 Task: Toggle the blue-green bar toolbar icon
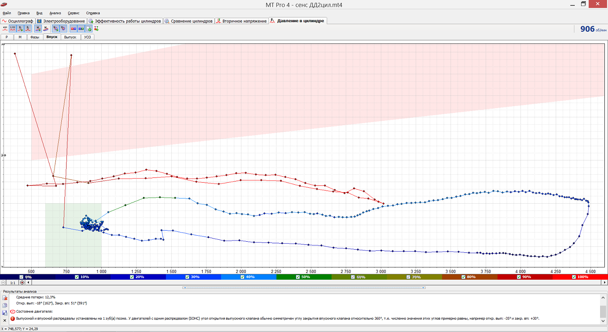(81, 29)
